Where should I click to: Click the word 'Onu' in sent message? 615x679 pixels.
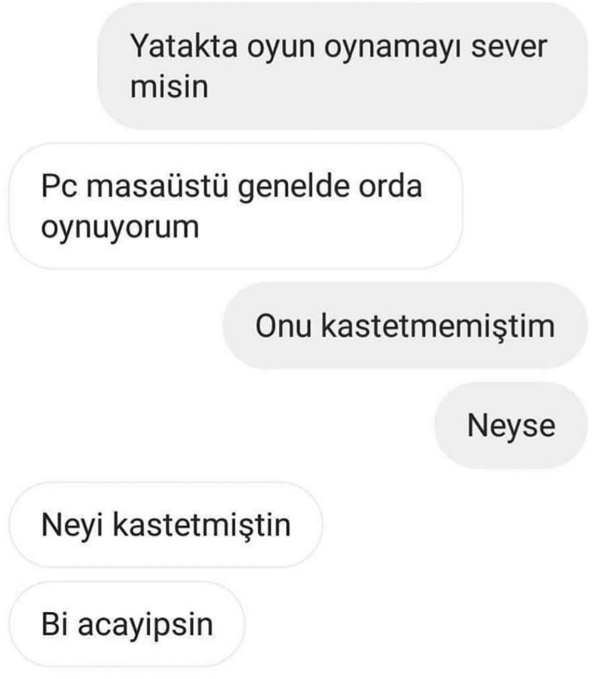point(283,326)
